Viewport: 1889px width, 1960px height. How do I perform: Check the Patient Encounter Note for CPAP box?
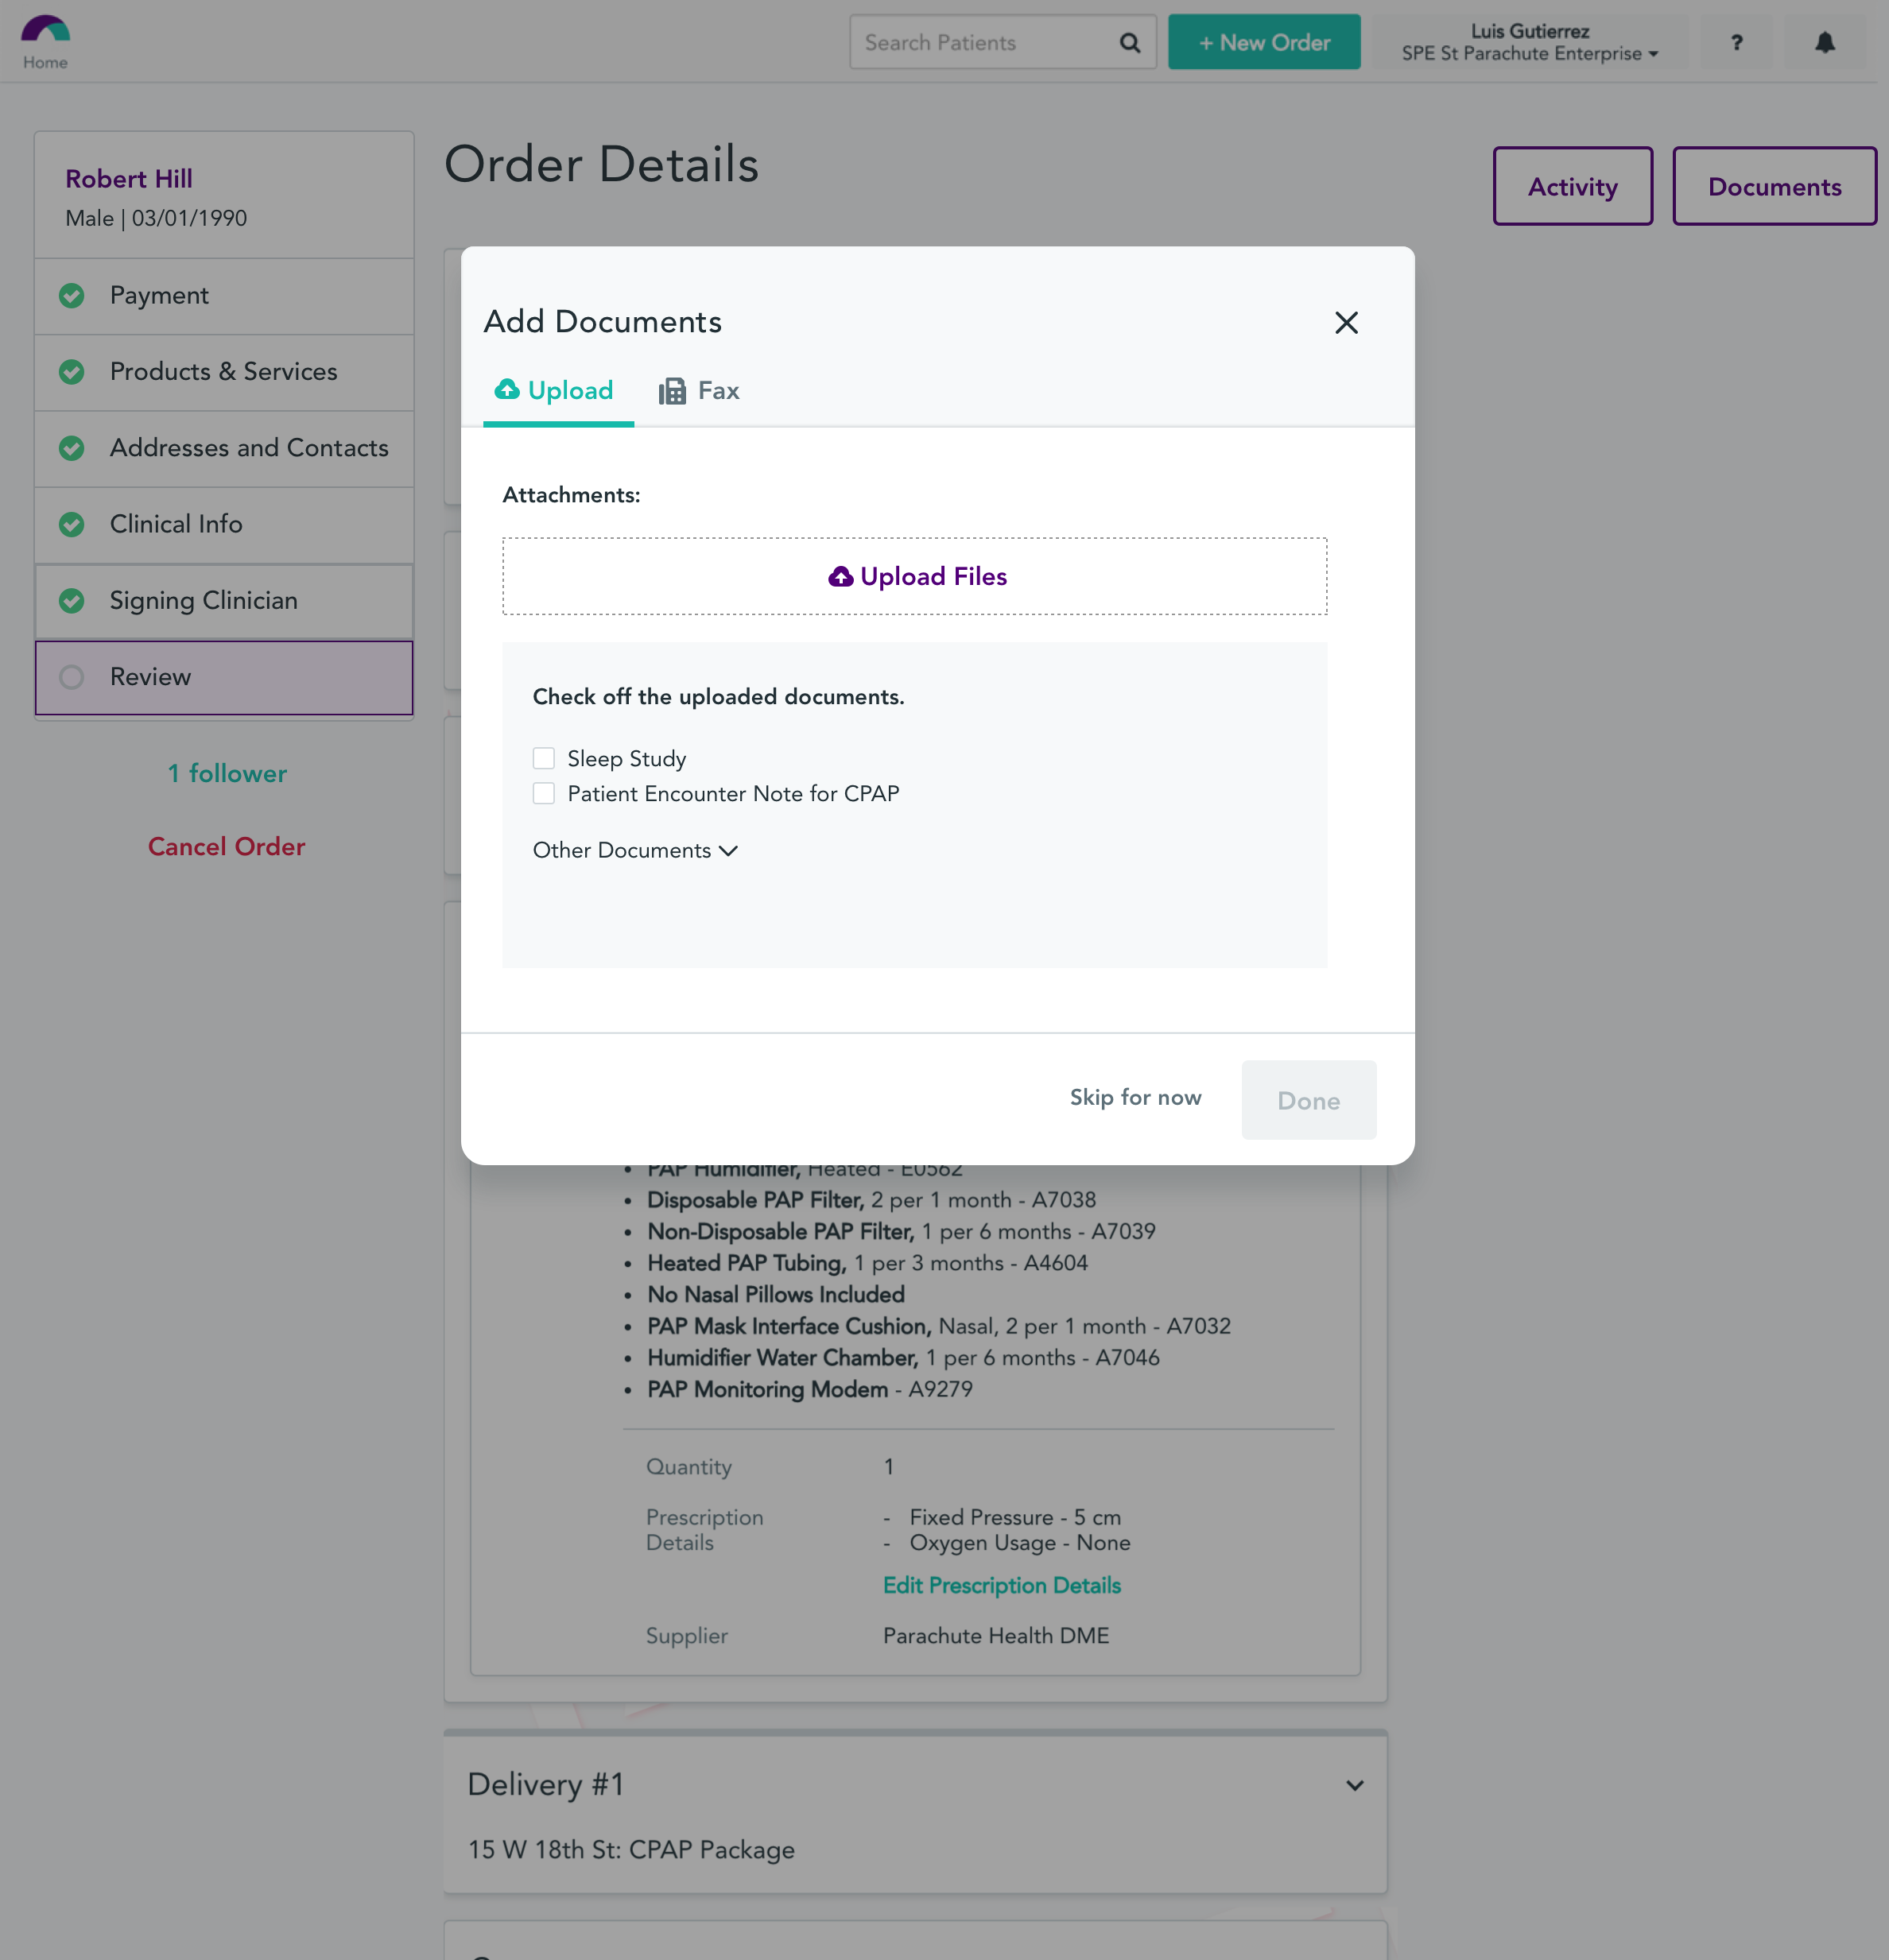click(x=543, y=792)
